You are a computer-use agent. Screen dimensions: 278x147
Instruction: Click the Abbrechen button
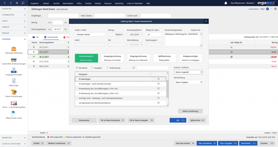point(197,120)
